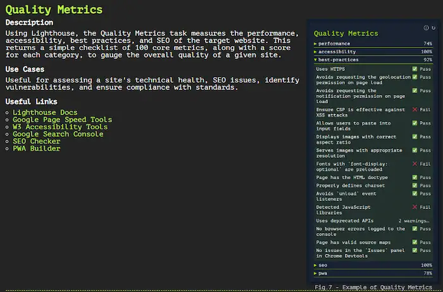This screenshot has width=443, height=292.
Task: Click pass checkmark for HTML doctype row
Action: pos(415,177)
